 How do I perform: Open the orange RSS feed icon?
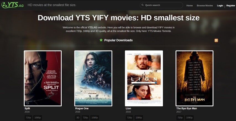pos(216,40)
